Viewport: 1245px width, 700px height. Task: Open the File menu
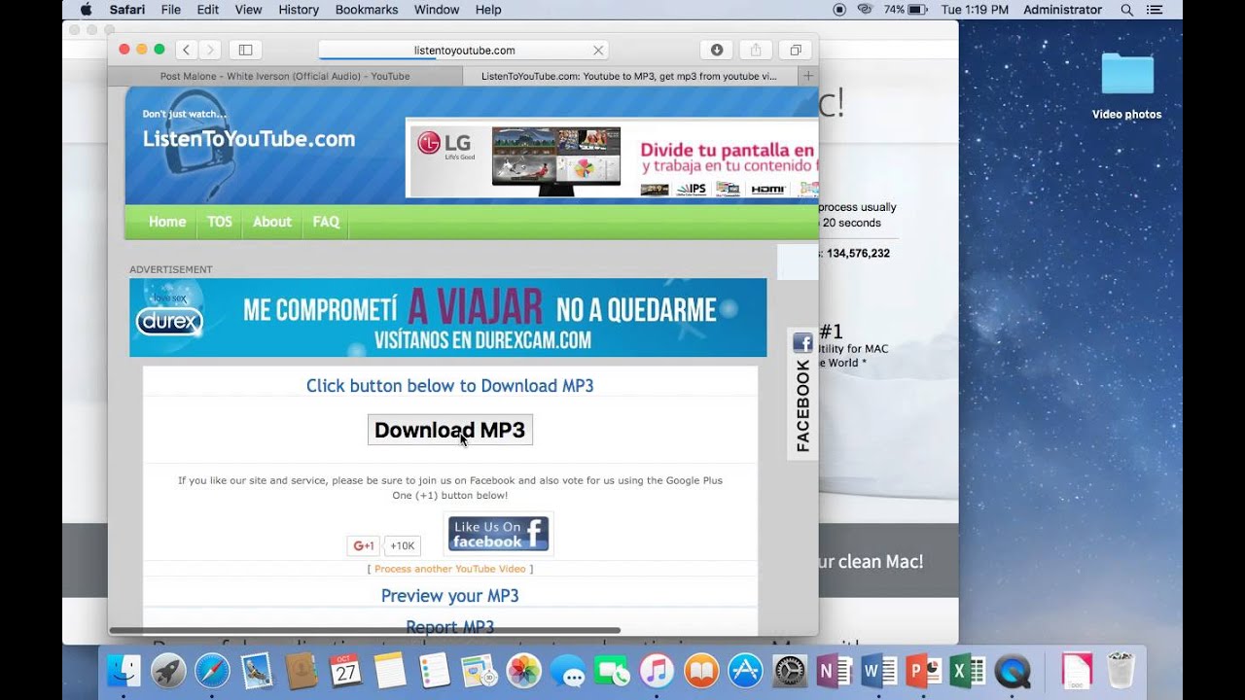click(171, 10)
